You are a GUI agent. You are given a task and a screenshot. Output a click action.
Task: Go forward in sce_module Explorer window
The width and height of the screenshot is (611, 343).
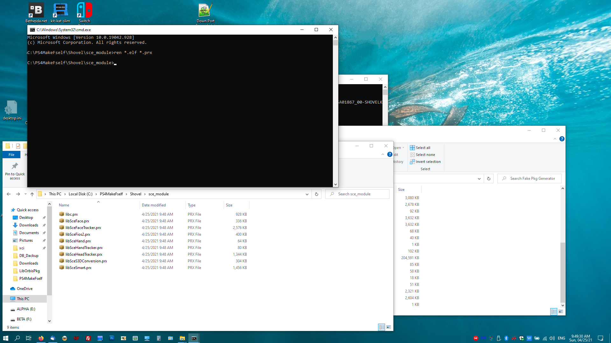(x=18, y=194)
